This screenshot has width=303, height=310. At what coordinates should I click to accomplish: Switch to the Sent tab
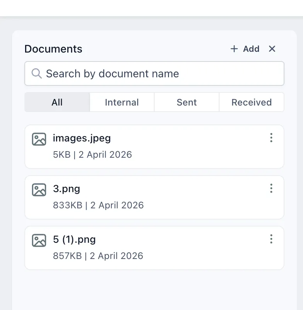pyautogui.click(x=186, y=102)
